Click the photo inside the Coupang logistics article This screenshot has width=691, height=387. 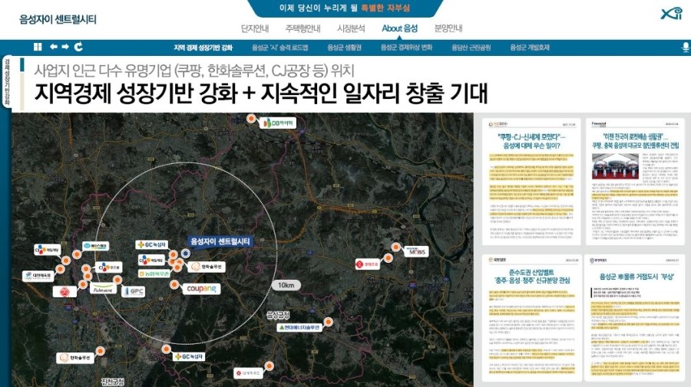point(615,166)
